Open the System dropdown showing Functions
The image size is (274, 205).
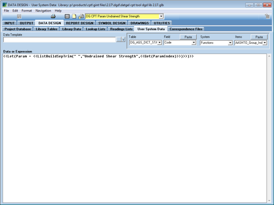click(230, 43)
